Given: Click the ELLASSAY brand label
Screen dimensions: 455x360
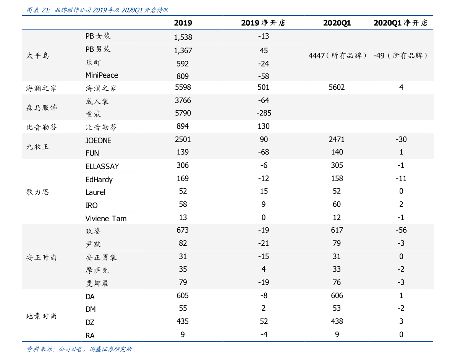Looking at the screenshot, I should 102,166.
